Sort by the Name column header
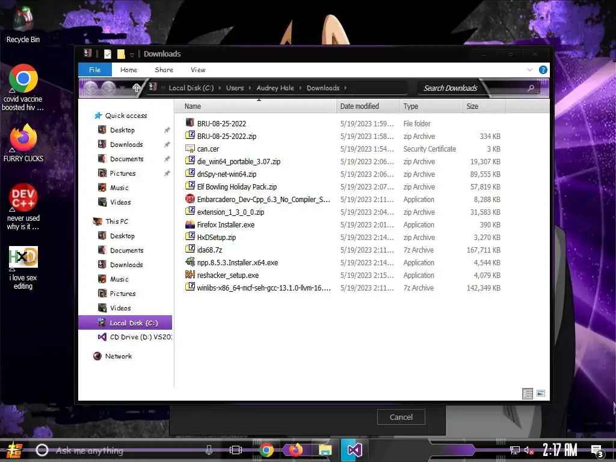 [255, 106]
